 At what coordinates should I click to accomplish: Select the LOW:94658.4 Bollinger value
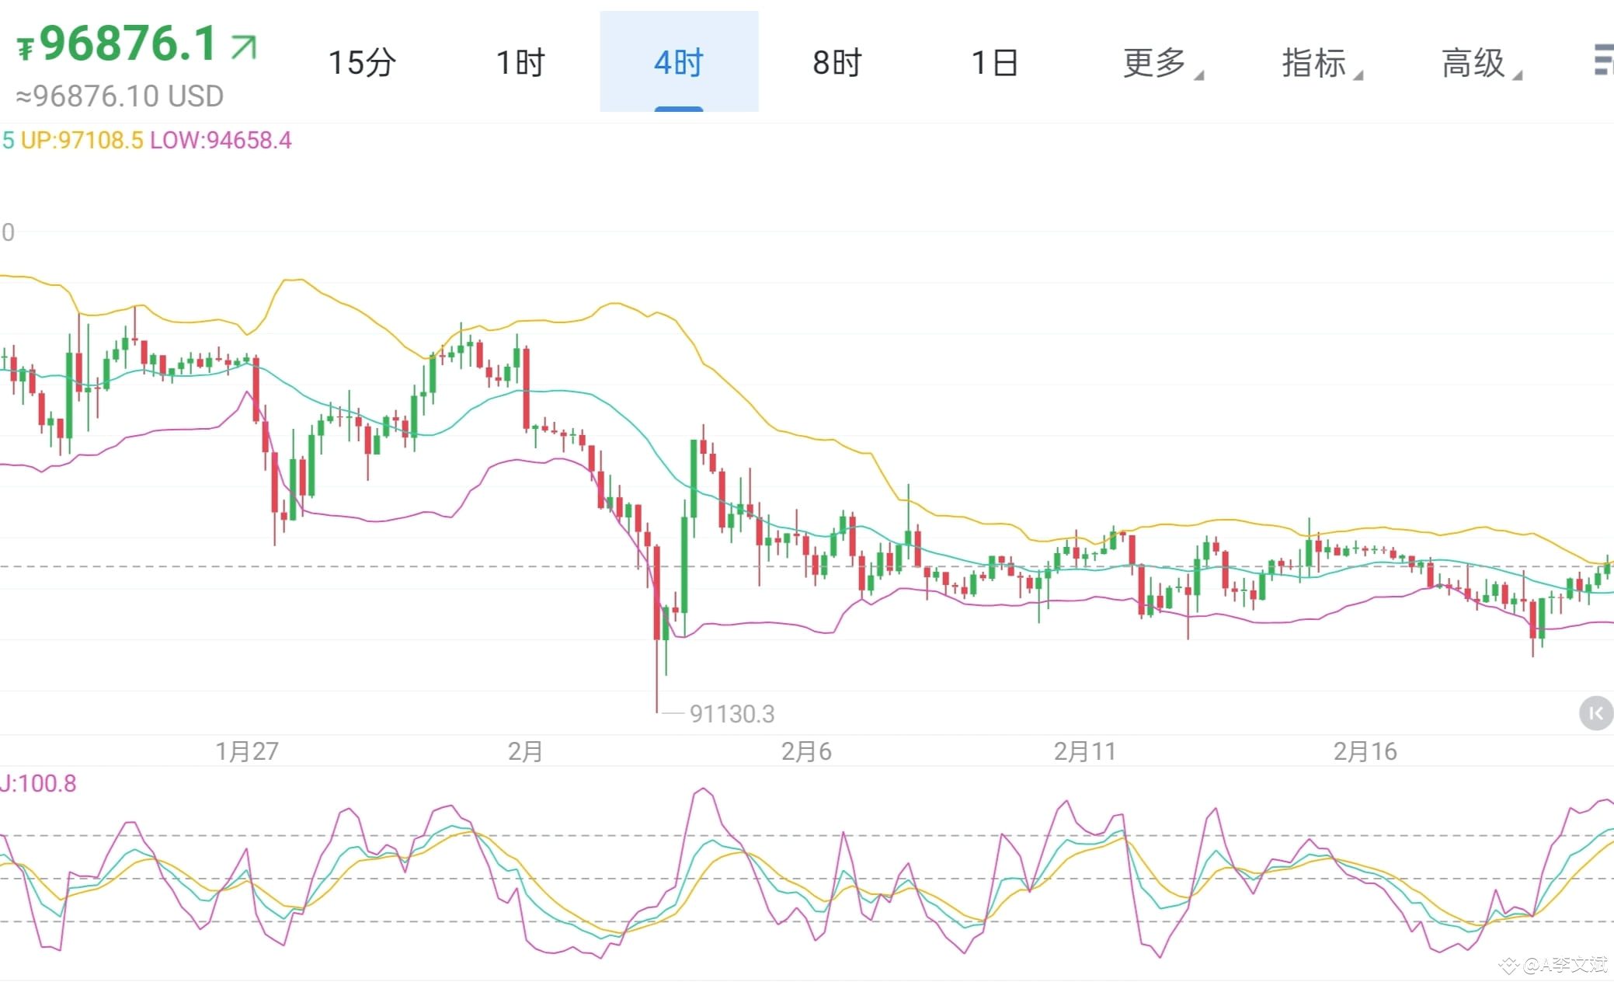221,140
